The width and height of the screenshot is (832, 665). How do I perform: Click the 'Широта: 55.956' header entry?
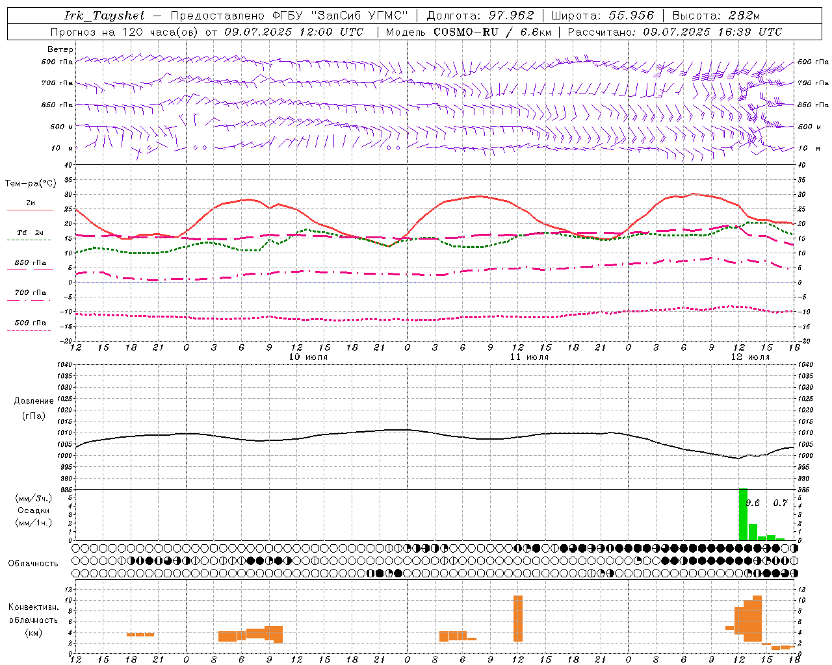pyautogui.click(x=603, y=16)
